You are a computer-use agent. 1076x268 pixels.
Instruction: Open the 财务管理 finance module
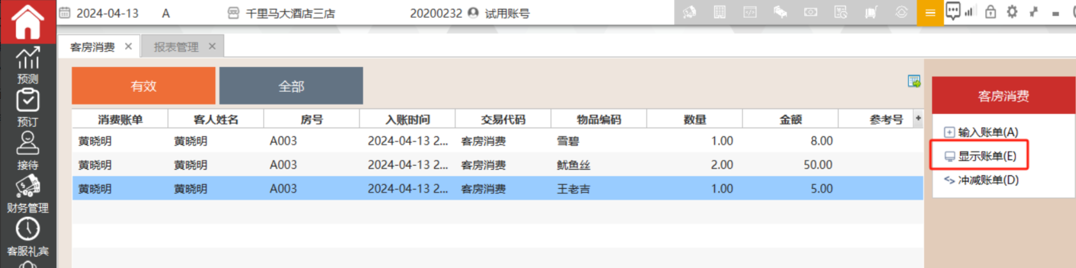pyautogui.click(x=27, y=194)
